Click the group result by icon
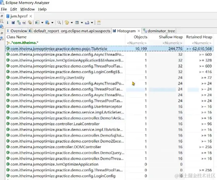The width and height of the screenshot is (217, 180). click(x=67, y=23)
